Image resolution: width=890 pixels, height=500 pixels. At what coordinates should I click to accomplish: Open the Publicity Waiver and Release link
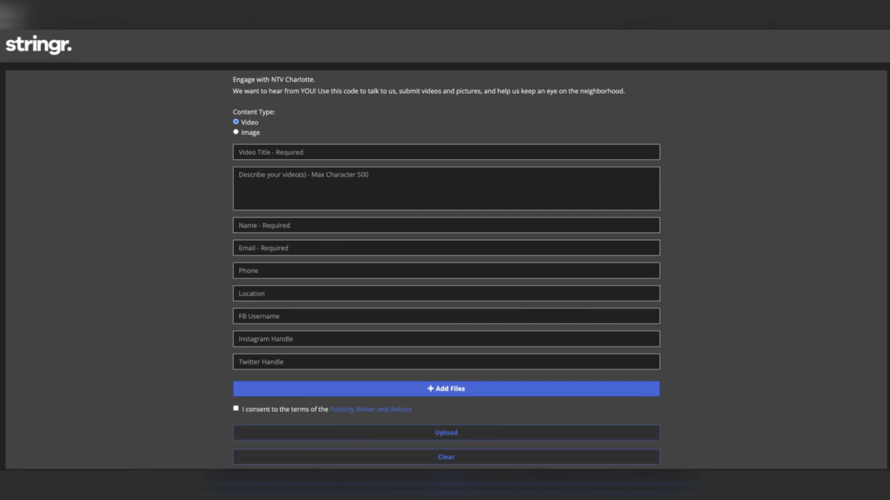click(x=370, y=409)
